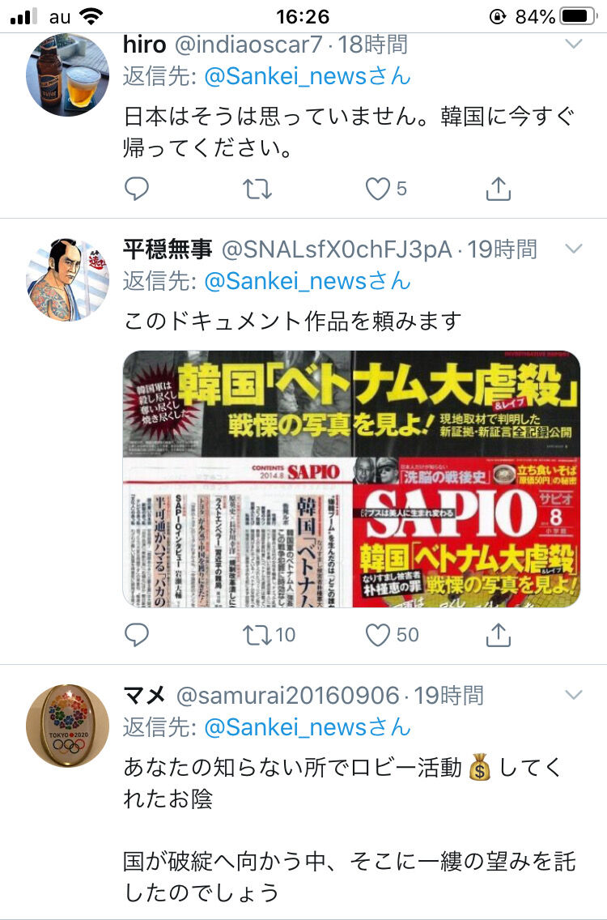Retweet hiro's tweet
Image resolution: width=607 pixels, height=920 pixels.
(x=257, y=189)
